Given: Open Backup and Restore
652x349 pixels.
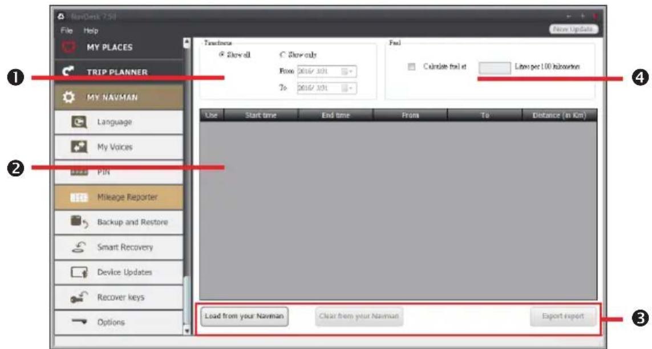Looking at the screenshot, I should (119, 222).
